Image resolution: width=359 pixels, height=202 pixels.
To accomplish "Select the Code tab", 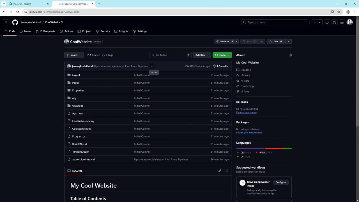I will point(10,31).
